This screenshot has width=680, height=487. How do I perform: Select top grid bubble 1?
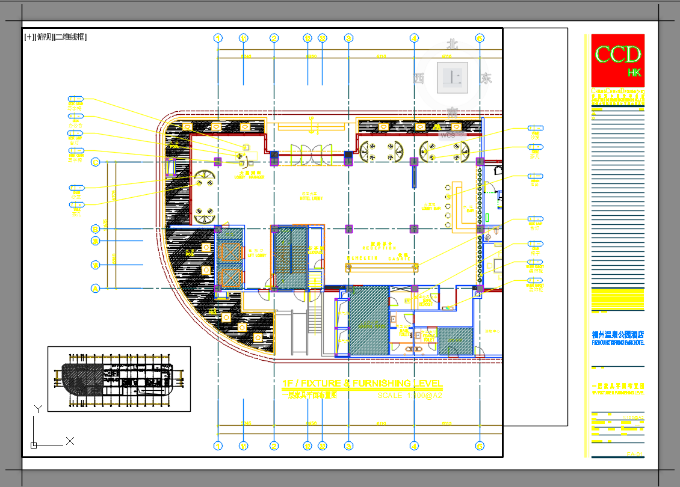[218, 38]
